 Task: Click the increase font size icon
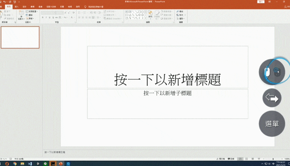coord(66,13)
